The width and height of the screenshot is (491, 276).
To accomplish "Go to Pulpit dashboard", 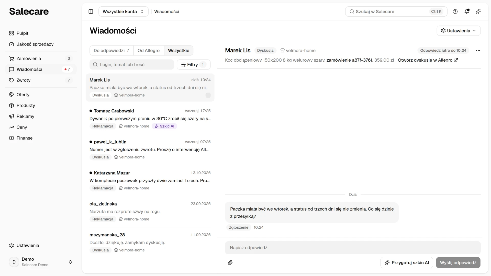I will click(x=41, y=33).
